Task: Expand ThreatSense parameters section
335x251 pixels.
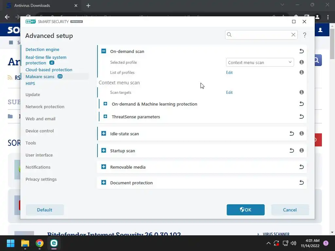Action: (105, 116)
